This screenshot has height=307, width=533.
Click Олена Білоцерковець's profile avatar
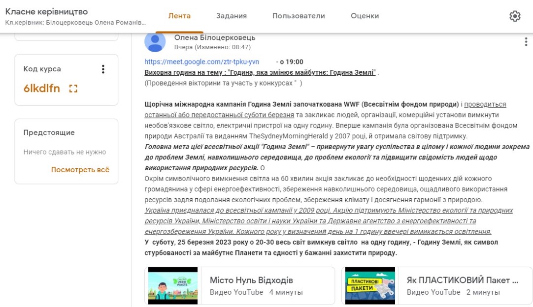click(x=155, y=42)
